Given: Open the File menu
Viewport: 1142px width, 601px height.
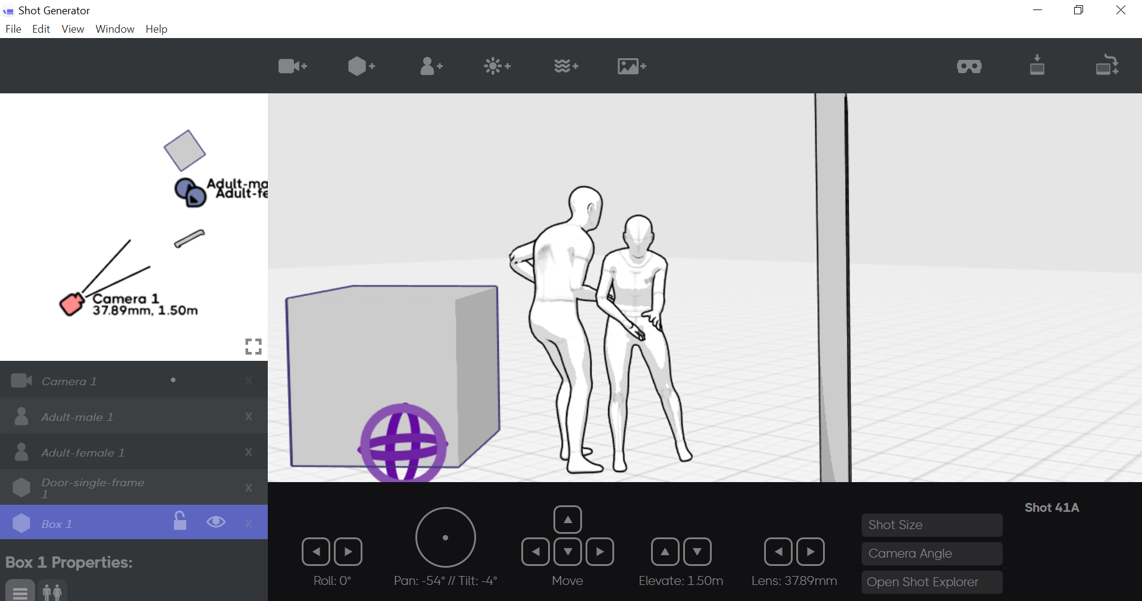Looking at the screenshot, I should click(x=12, y=29).
